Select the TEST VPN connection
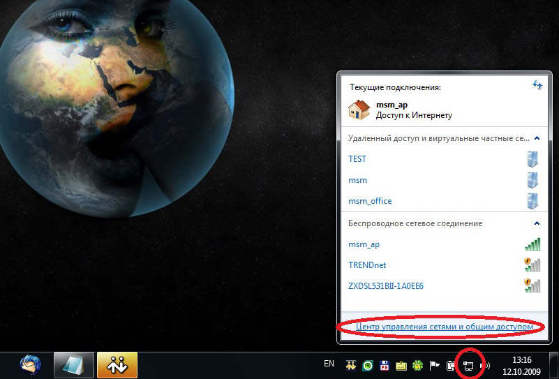The width and height of the screenshot is (559, 379). (x=445, y=159)
